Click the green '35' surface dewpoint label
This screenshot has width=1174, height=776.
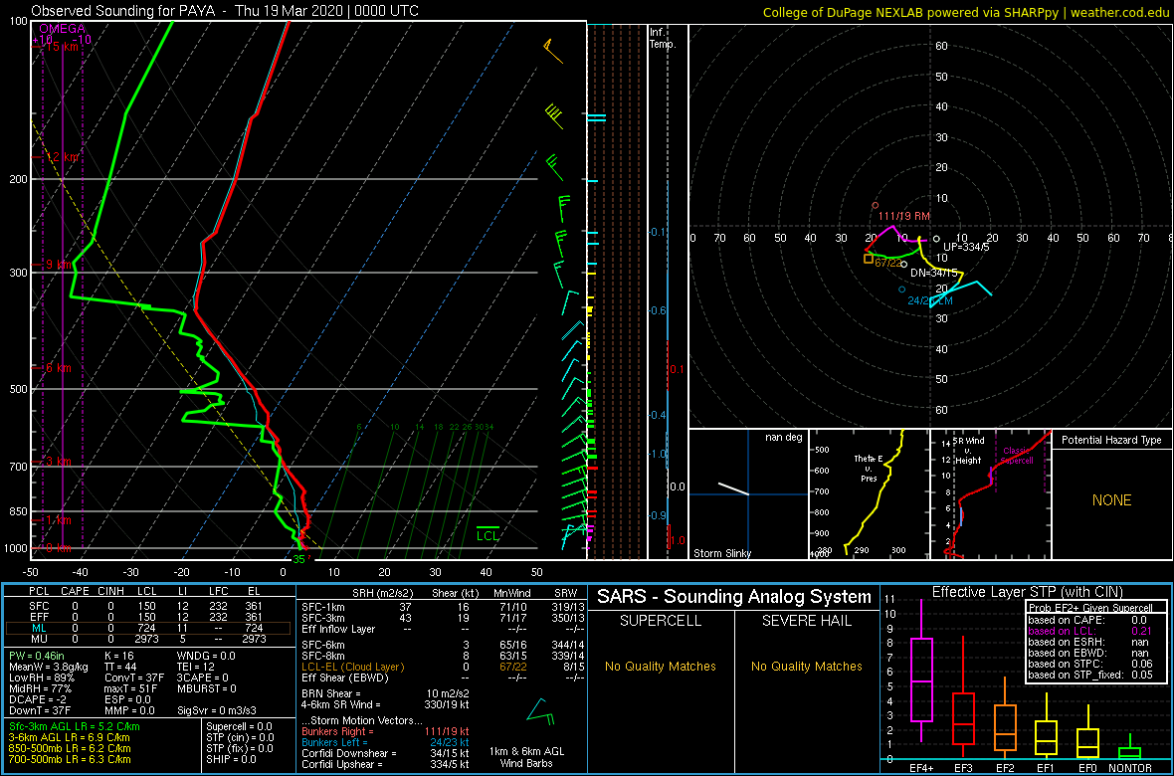pyautogui.click(x=298, y=559)
